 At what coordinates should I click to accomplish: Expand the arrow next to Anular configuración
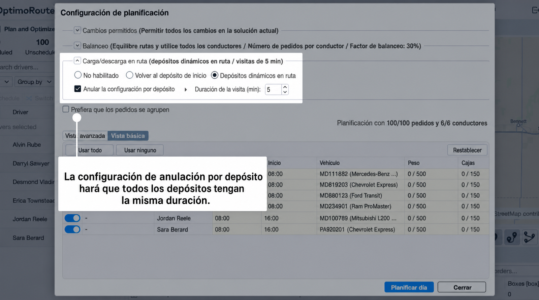click(186, 89)
